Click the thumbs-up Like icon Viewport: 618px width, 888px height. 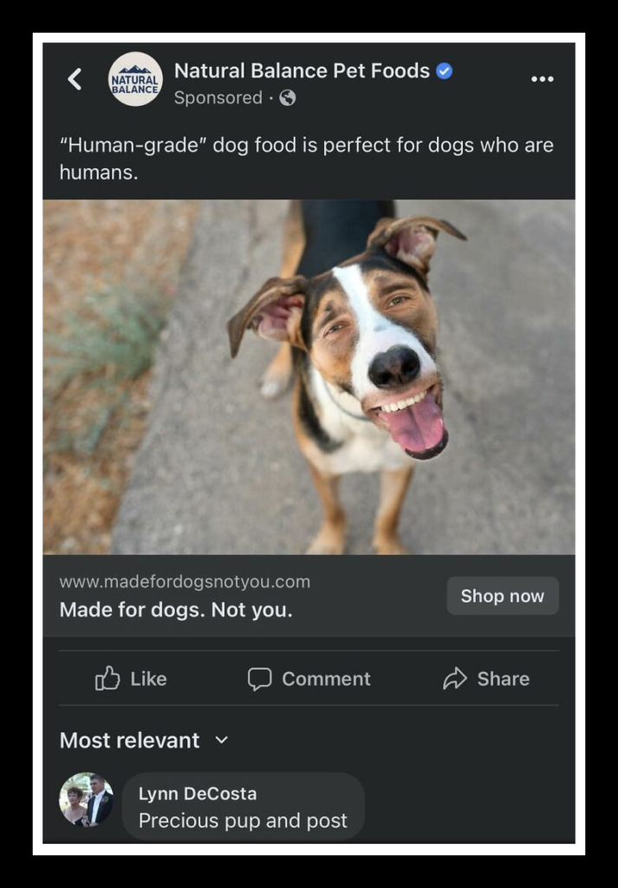point(107,678)
